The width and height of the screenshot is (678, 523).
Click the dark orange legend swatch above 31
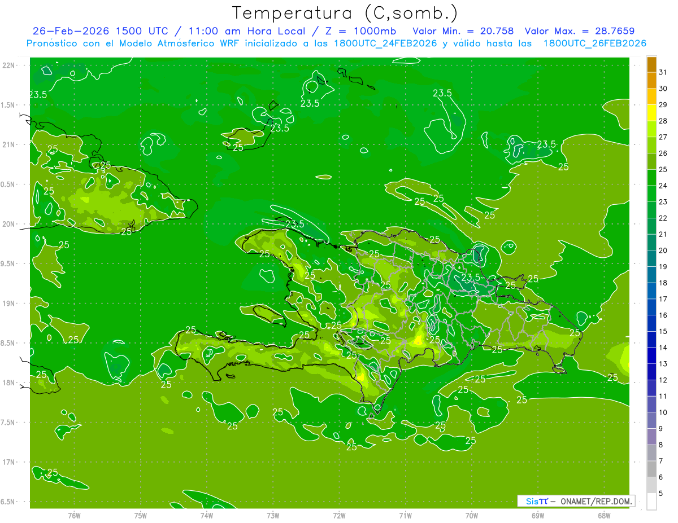point(651,65)
